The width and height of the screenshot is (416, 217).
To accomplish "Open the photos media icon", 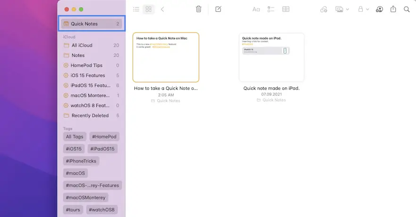I will [339, 9].
